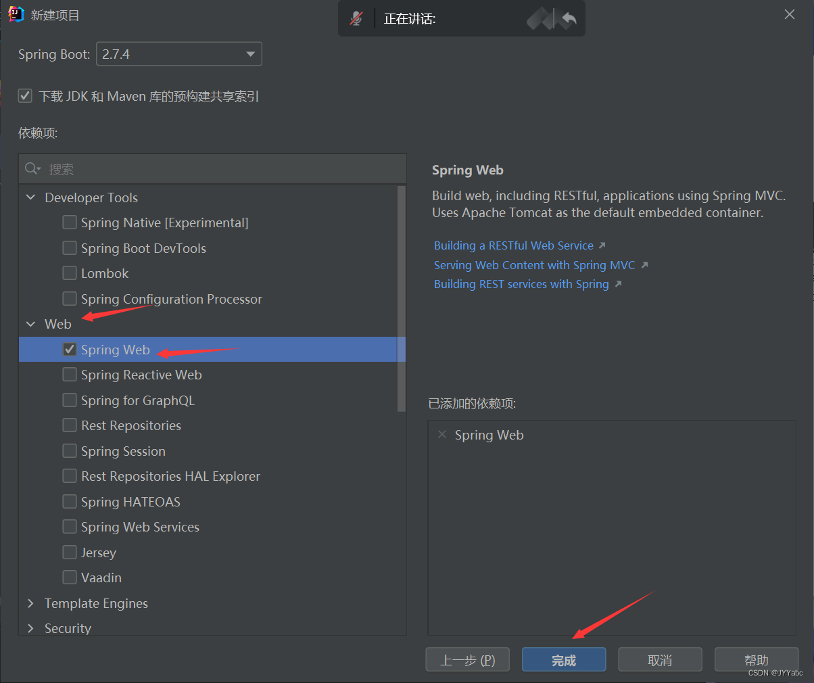The height and width of the screenshot is (683, 814).
Task: Expand the Security group
Action: coord(30,628)
